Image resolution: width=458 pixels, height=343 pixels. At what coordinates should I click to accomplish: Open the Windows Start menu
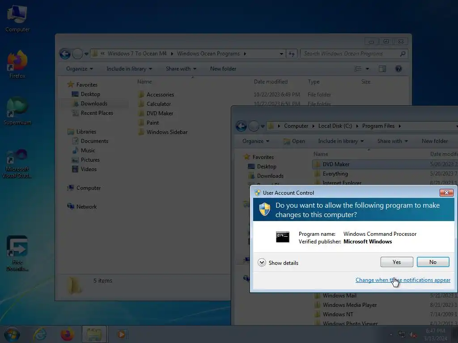tap(12, 334)
